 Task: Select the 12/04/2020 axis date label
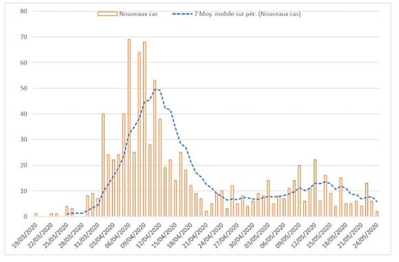pos(149,235)
